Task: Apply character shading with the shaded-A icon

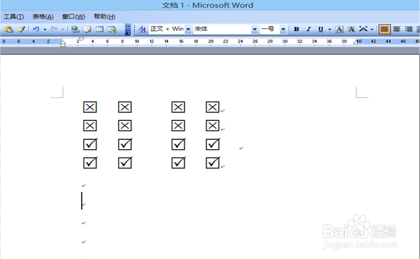Action: coord(351,29)
